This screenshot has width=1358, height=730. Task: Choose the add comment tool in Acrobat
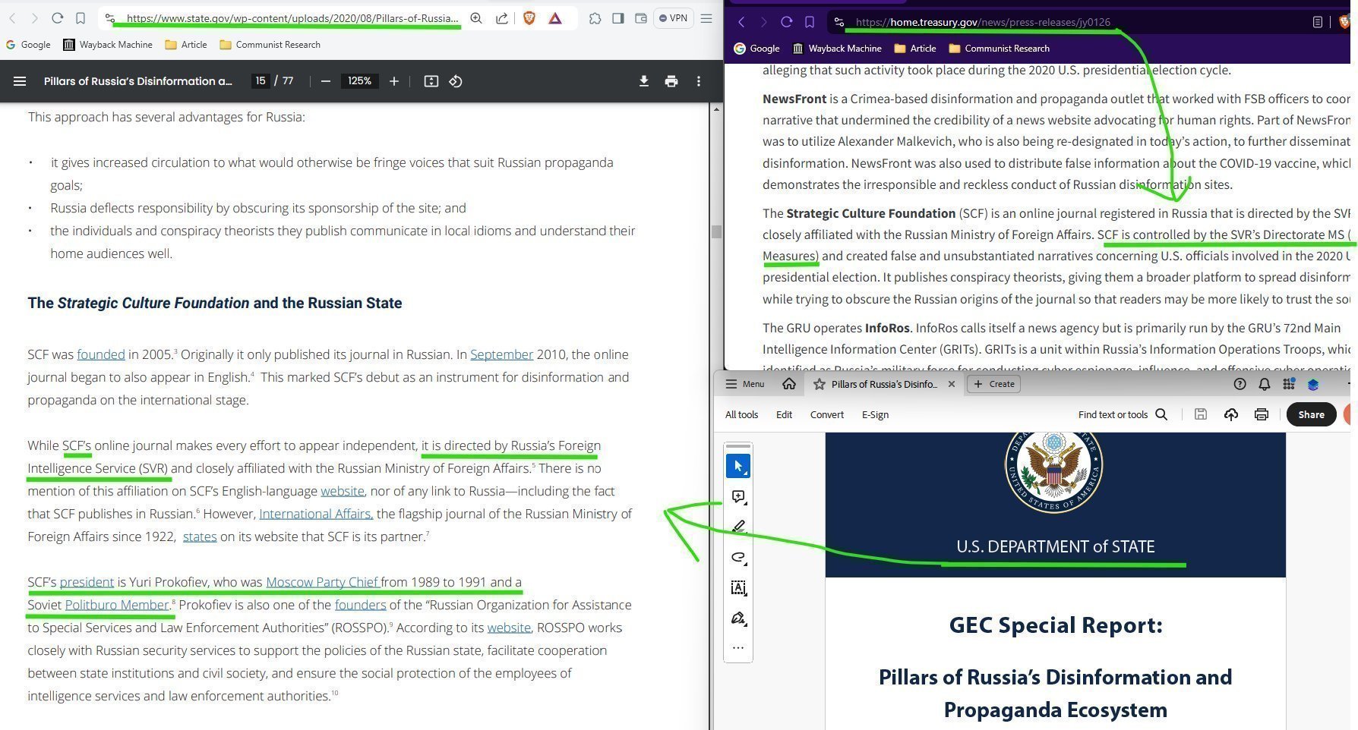point(738,497)
